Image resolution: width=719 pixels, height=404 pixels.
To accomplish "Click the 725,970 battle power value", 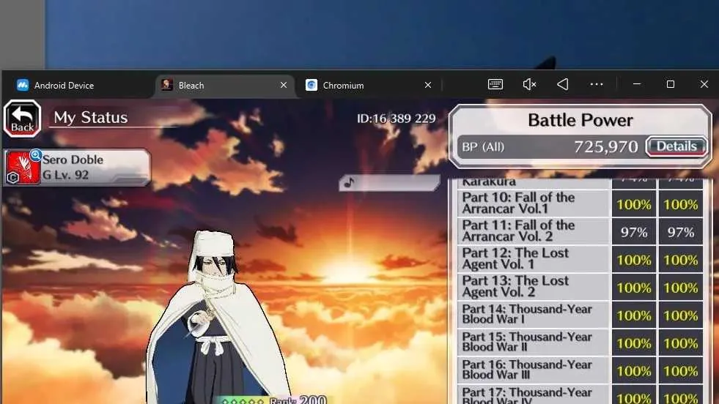I will tap(605, 147).
